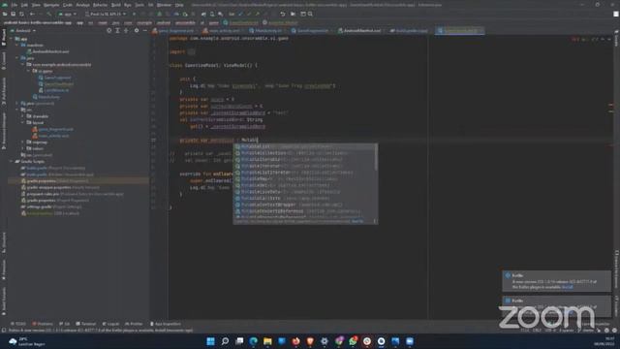Click the Install link in Kotlin notification
620x349 pixels.
(568, 287)
